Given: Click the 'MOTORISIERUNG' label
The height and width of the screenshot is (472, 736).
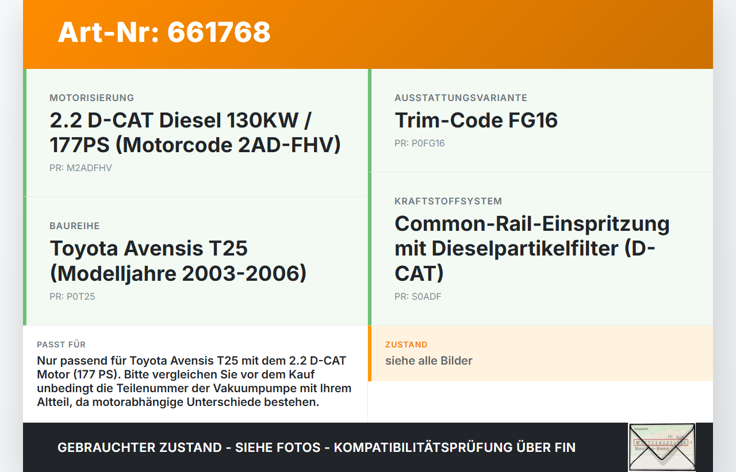Looking at the screenshot, I should click(92, 98).
